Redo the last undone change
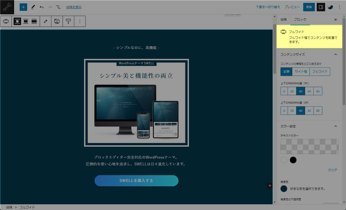 [x=50, y=7]
